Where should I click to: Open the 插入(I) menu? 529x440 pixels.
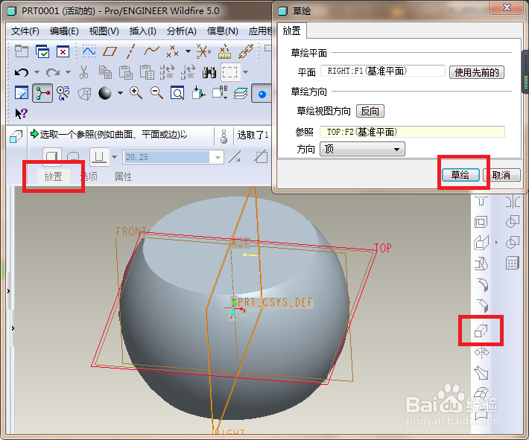(143, 31)
